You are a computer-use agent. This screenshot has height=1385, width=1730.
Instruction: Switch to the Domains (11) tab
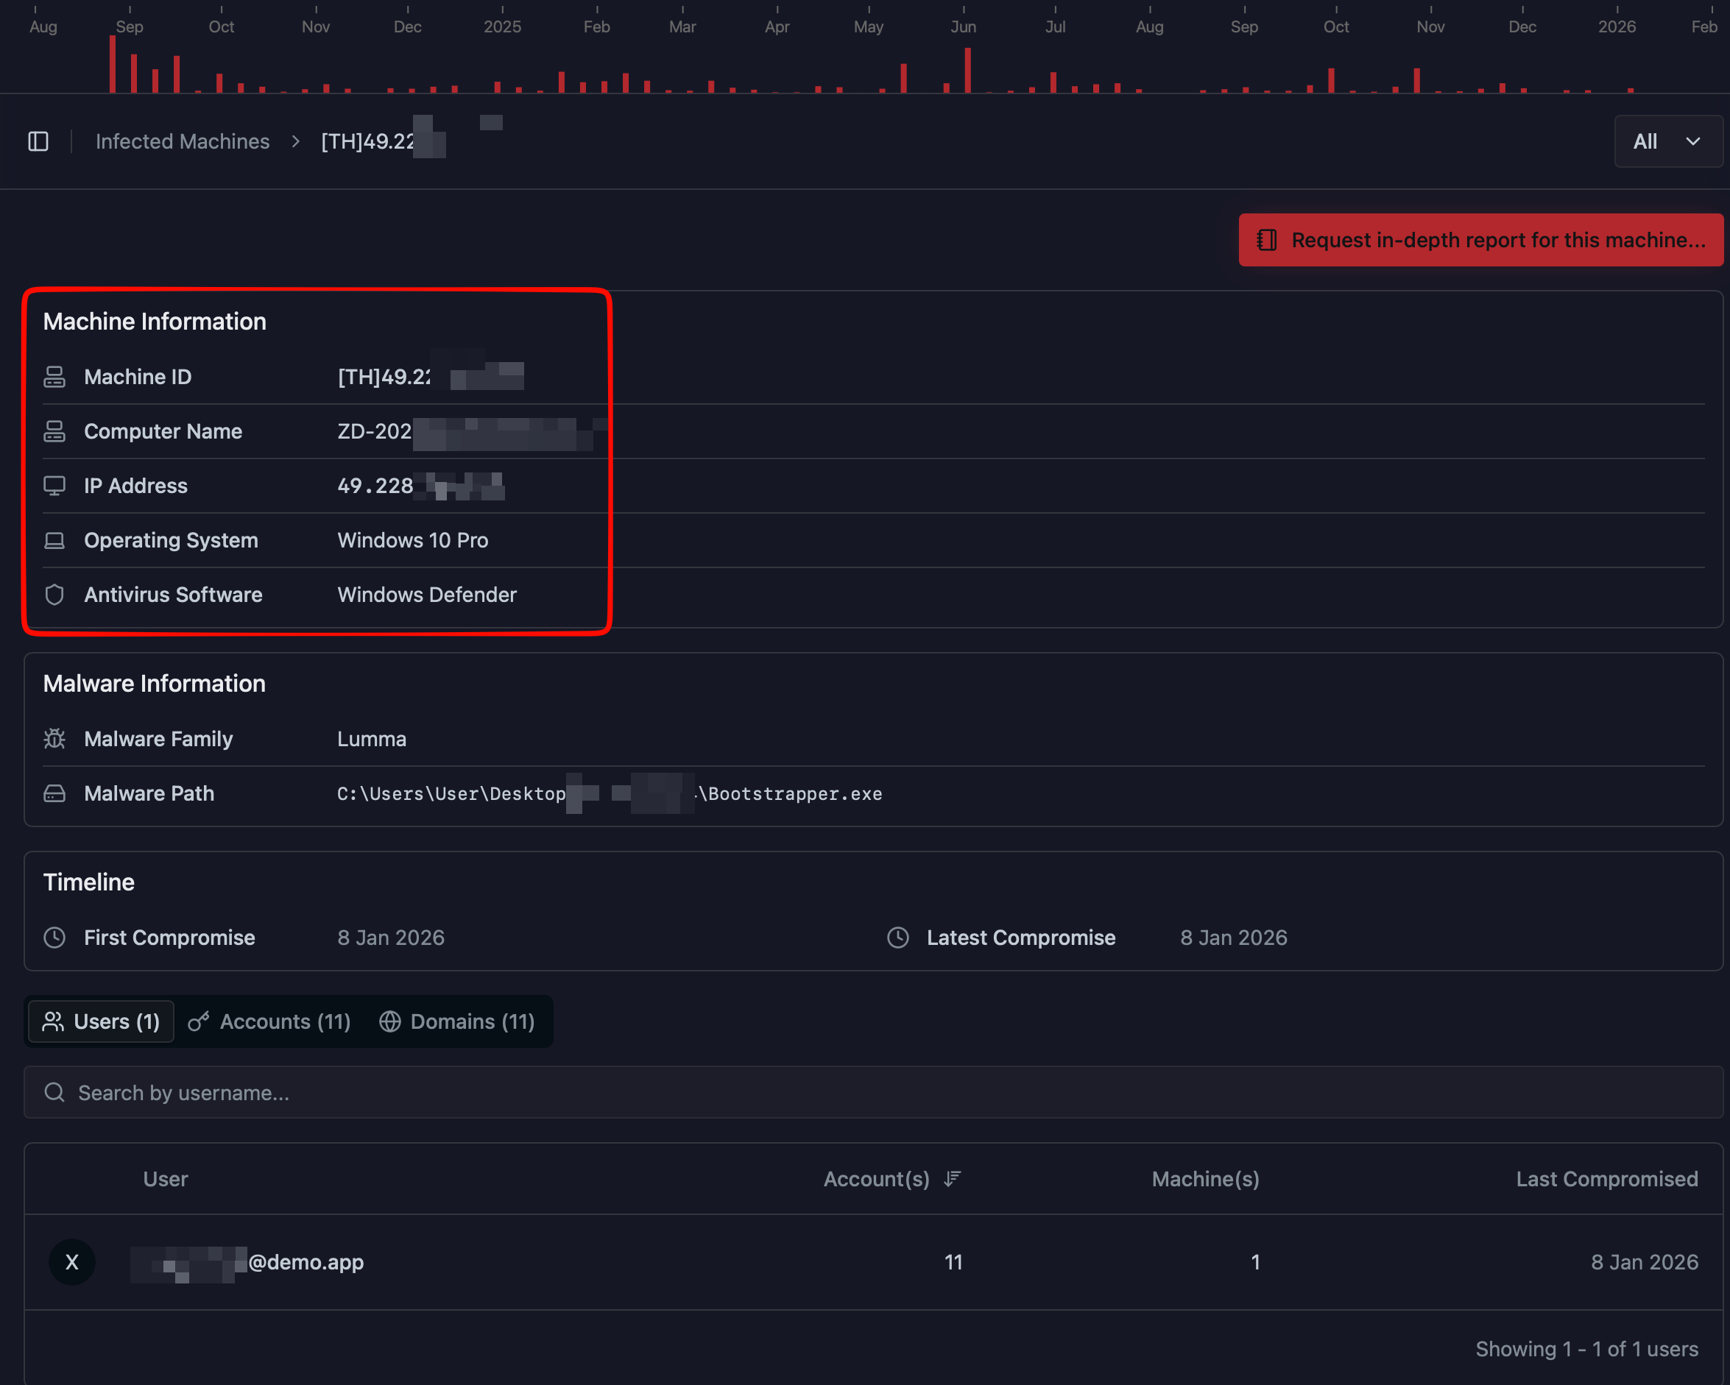coord(457,1021)
